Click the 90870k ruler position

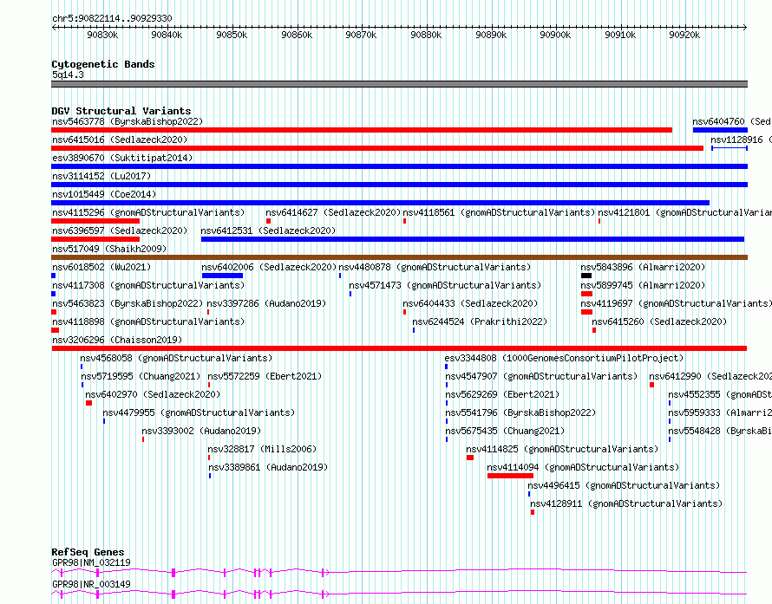(x=361, y=35)
